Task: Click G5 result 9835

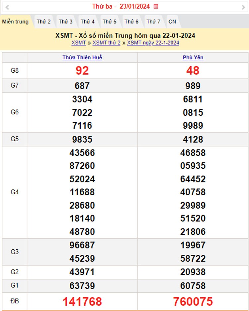Action: 82,140
